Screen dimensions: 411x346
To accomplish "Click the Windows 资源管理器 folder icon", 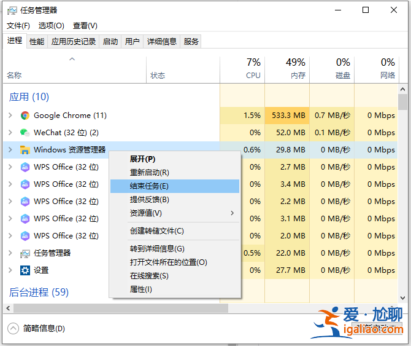I will pyautogui.click(x=25, y=149).
